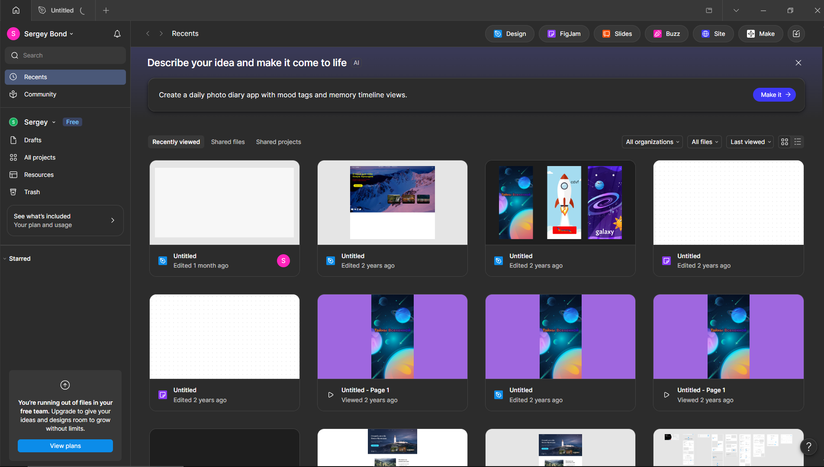The width and height of the screenshot is (824, 467).
Task: Focus the AI prompt text field
Action: [x=450, y=95]
